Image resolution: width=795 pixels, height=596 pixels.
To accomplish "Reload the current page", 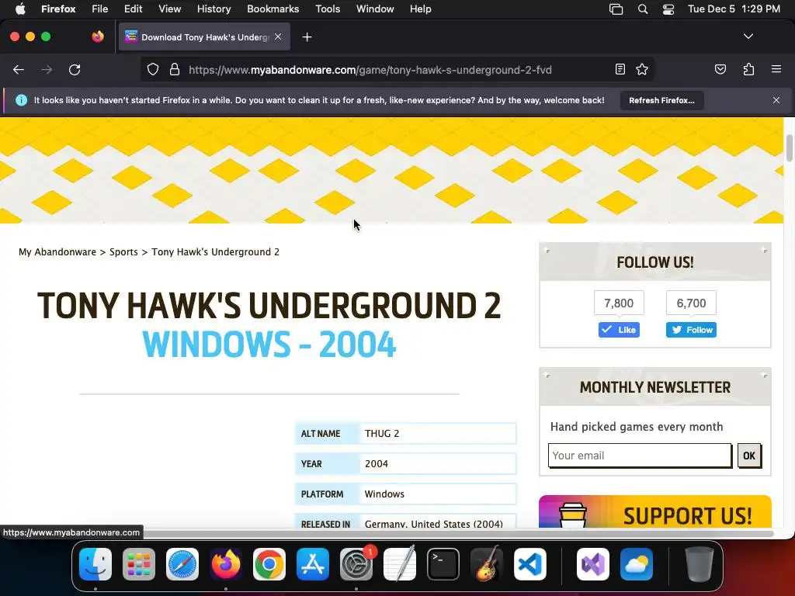I will pyautogui.click(x=75, y=70).
